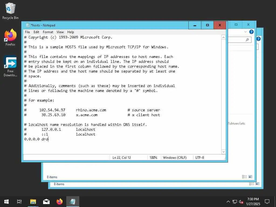
Task: Open the Recycle Bin desktop icon
Action: pos(11,11)
